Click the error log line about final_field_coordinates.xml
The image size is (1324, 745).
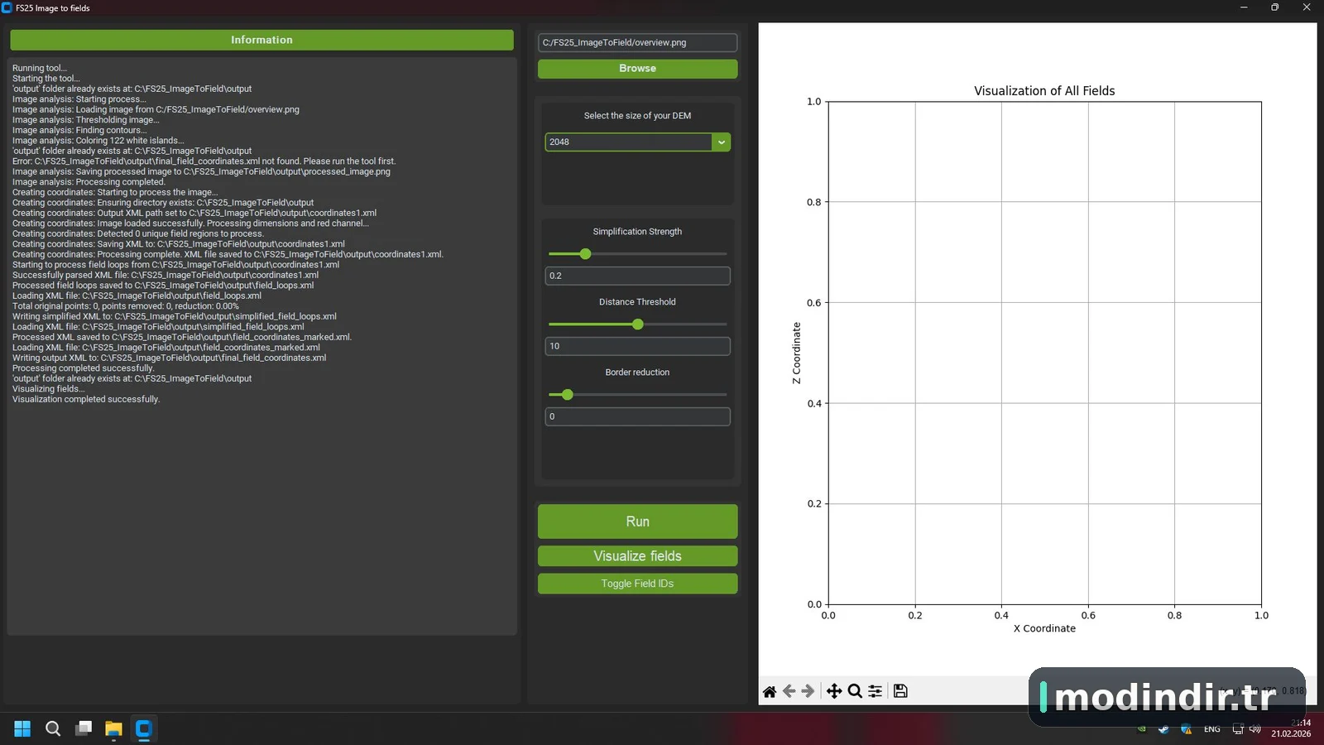[x=204, y=161]
